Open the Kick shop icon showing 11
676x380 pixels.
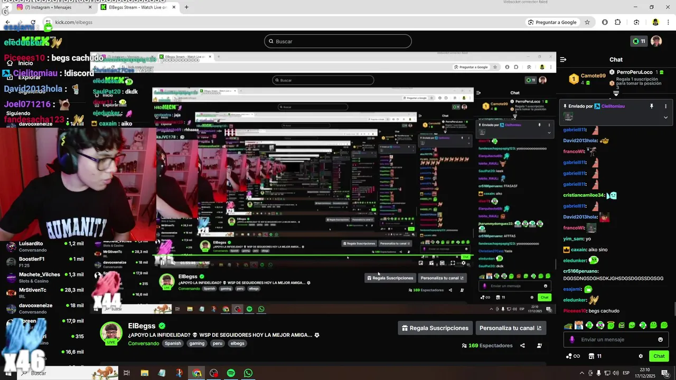click(x=595, y=356)
